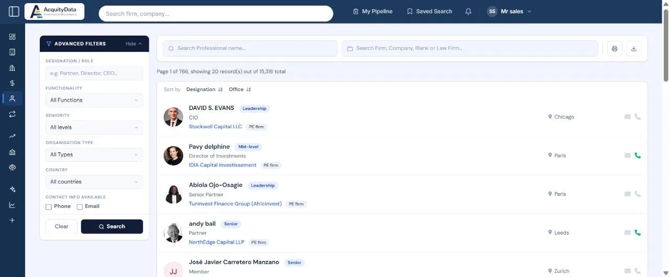This screenshot has height=277, width=670.
Task: Click David S. Evans profile photo
Action: [x=173, y=117]
